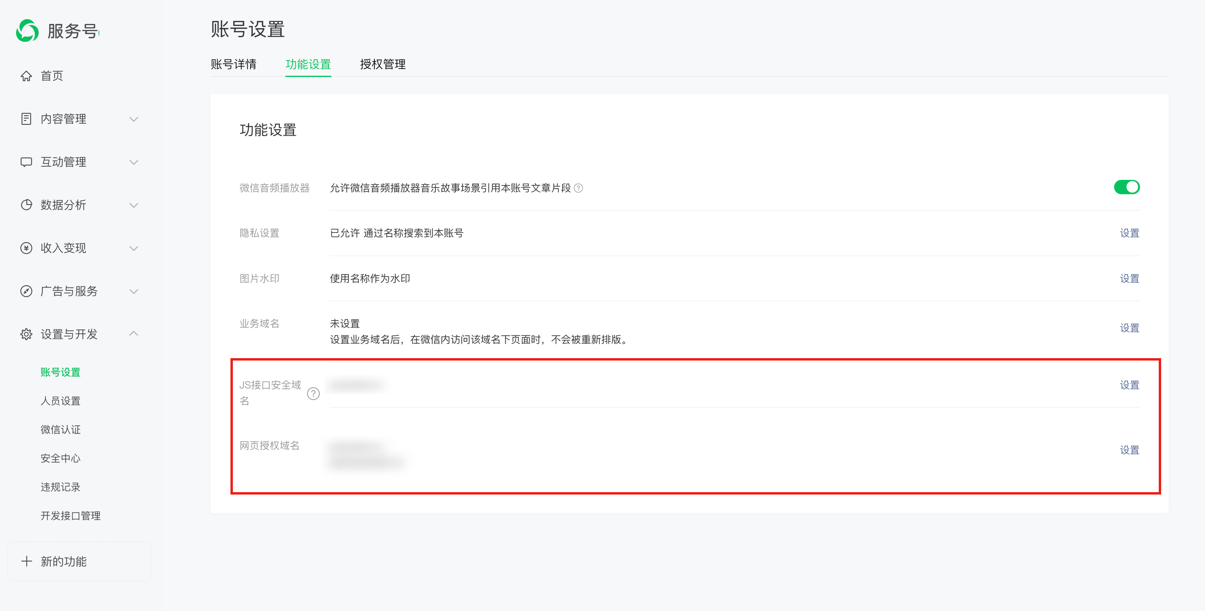Click 设置 for 业务域名
The image size is (1205, 611).
tap(1130, 328)
